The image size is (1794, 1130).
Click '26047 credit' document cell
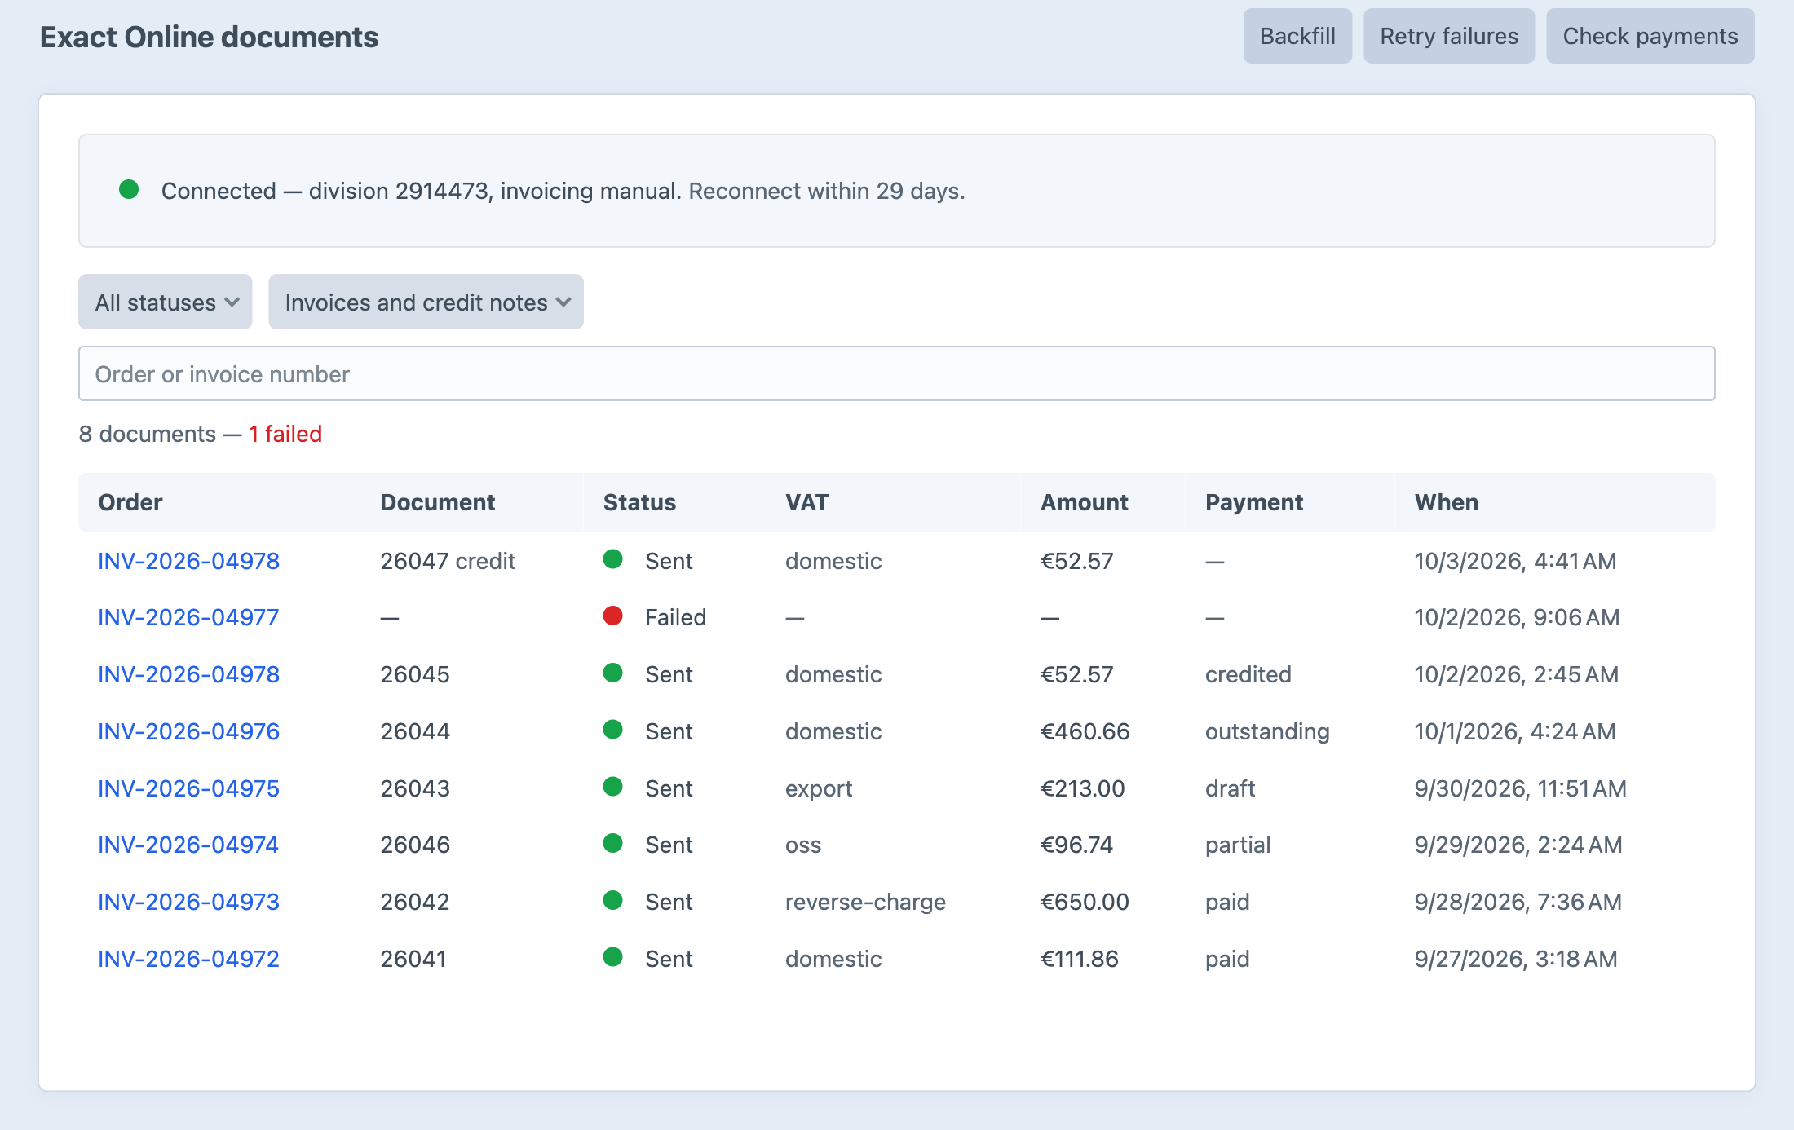coord(448,561)
